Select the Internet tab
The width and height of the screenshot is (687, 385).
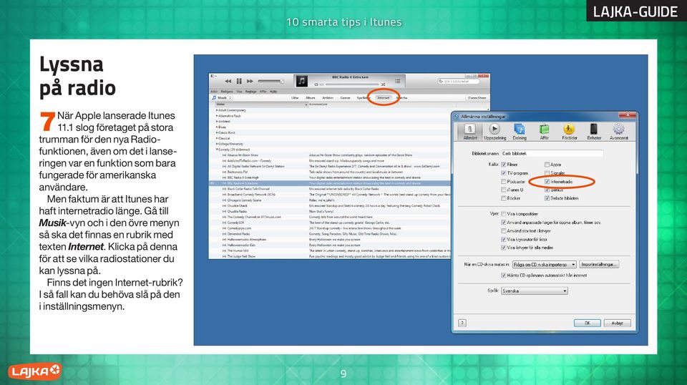point(384,97)
